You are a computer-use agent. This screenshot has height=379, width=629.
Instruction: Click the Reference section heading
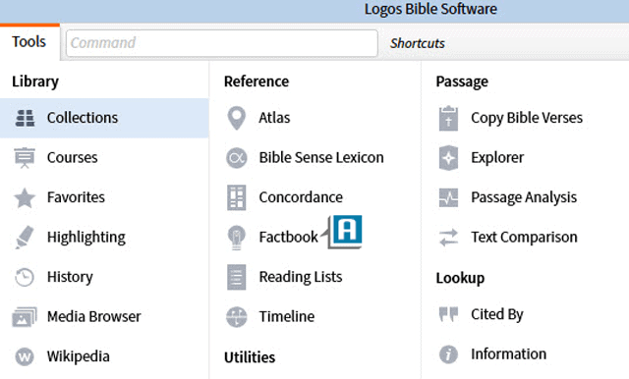click(x=257, y=81)
